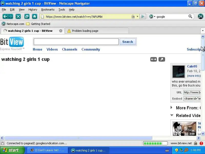Viewport: 205px width, 154px height.
Task: Run search with the magnifier icon
Action: (190, 16)
